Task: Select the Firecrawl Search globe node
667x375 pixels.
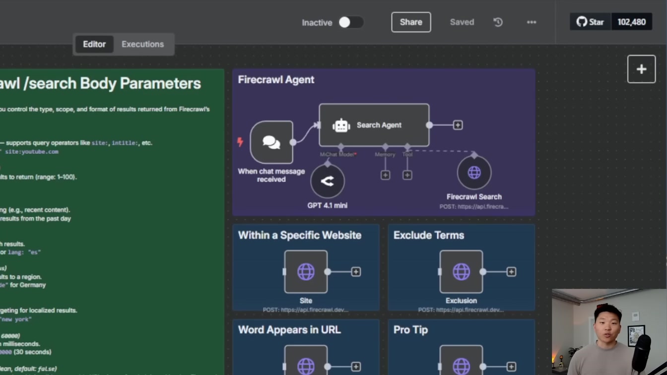Action: tap(474, 173)
